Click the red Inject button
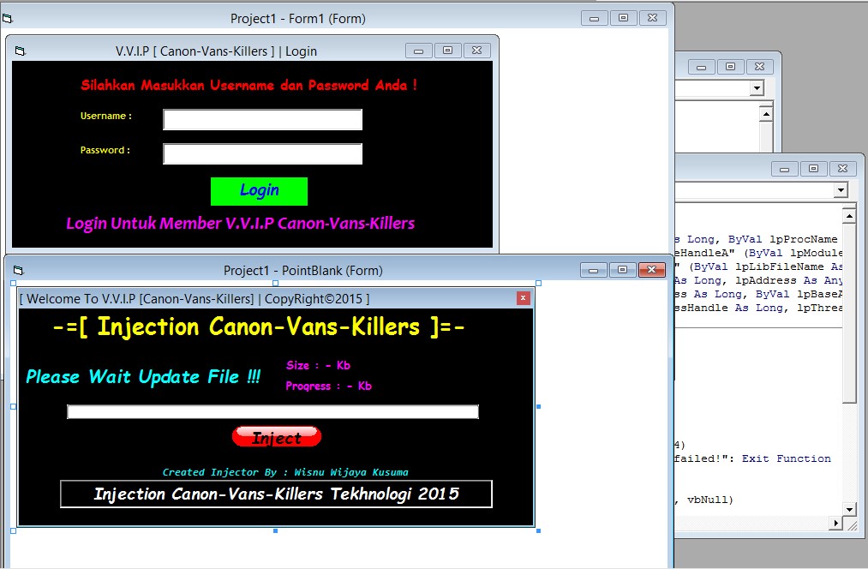 coord(277,437)
